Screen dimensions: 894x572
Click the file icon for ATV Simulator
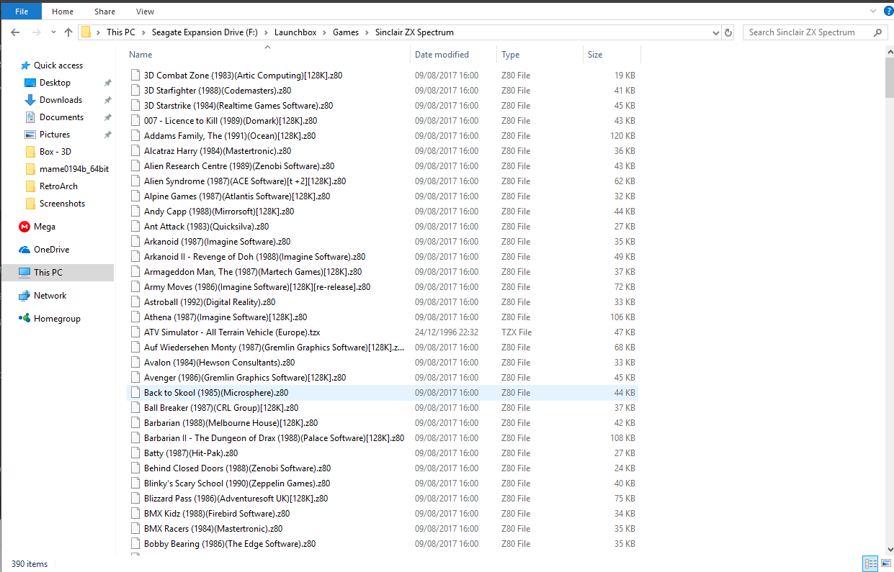tap(135, 332)
